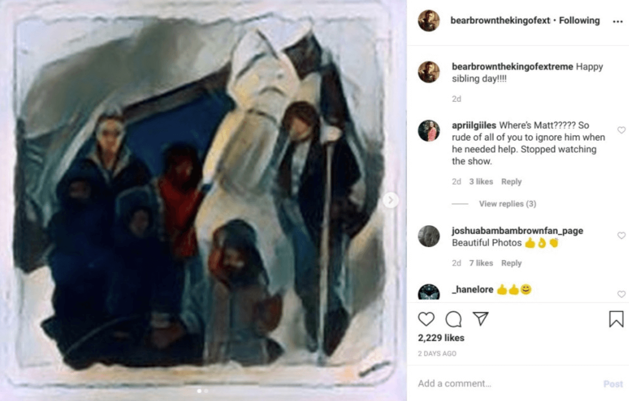Toggle the Following status in header
Viewport: 629px width, 401px height.
click(579, 21)
